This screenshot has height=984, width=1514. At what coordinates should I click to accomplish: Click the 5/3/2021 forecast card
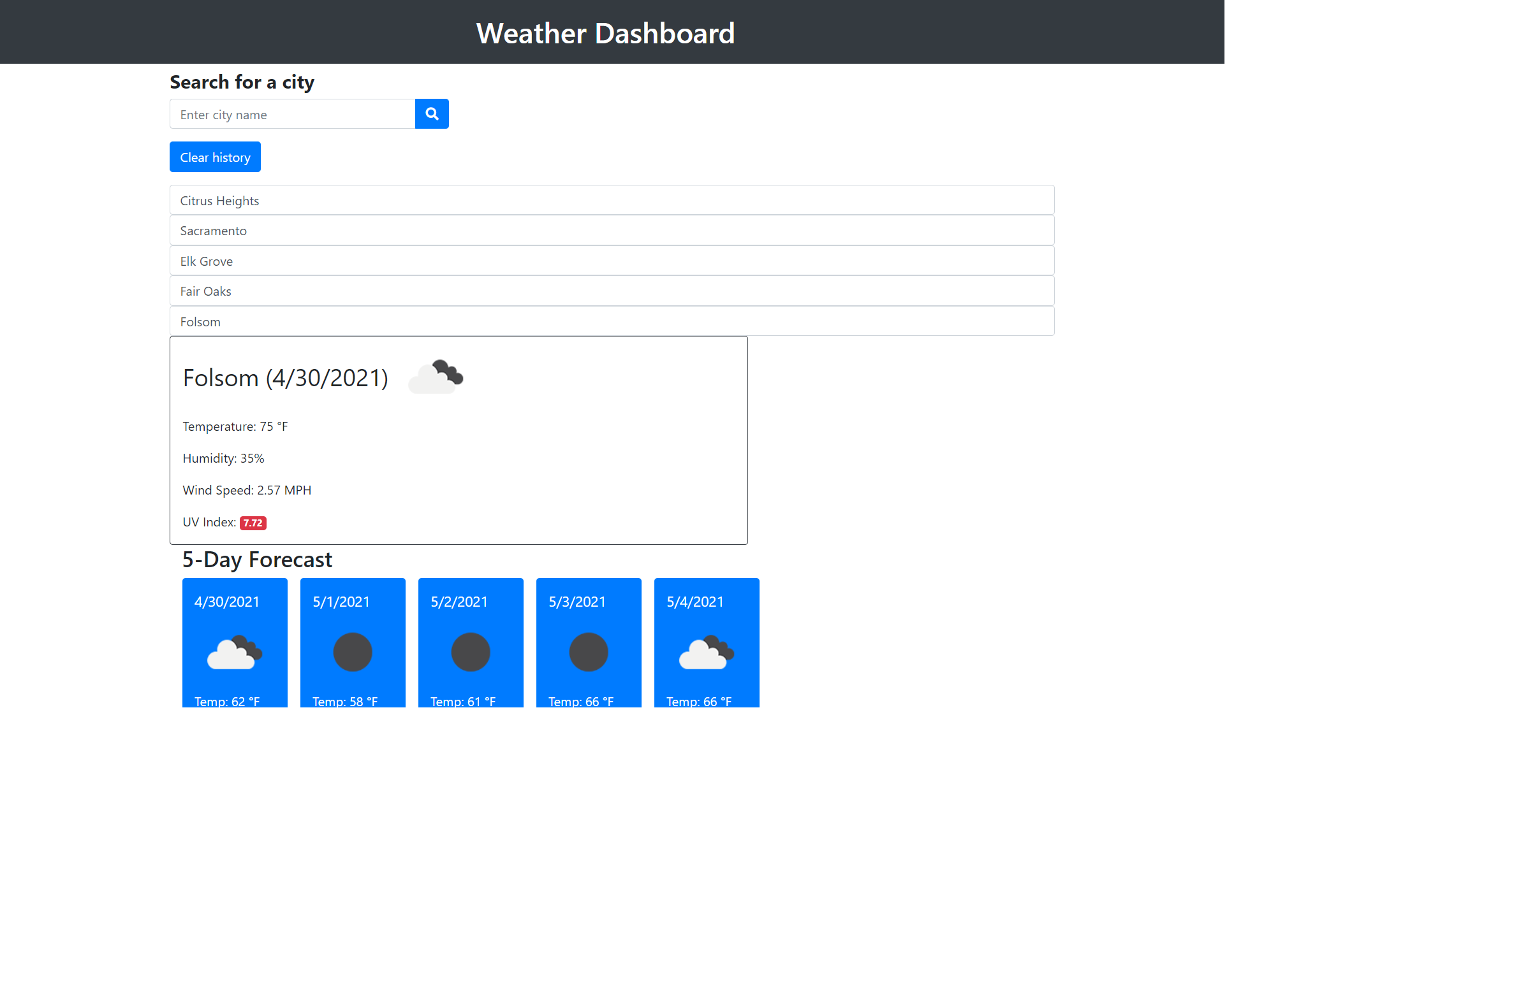(588, 642)
